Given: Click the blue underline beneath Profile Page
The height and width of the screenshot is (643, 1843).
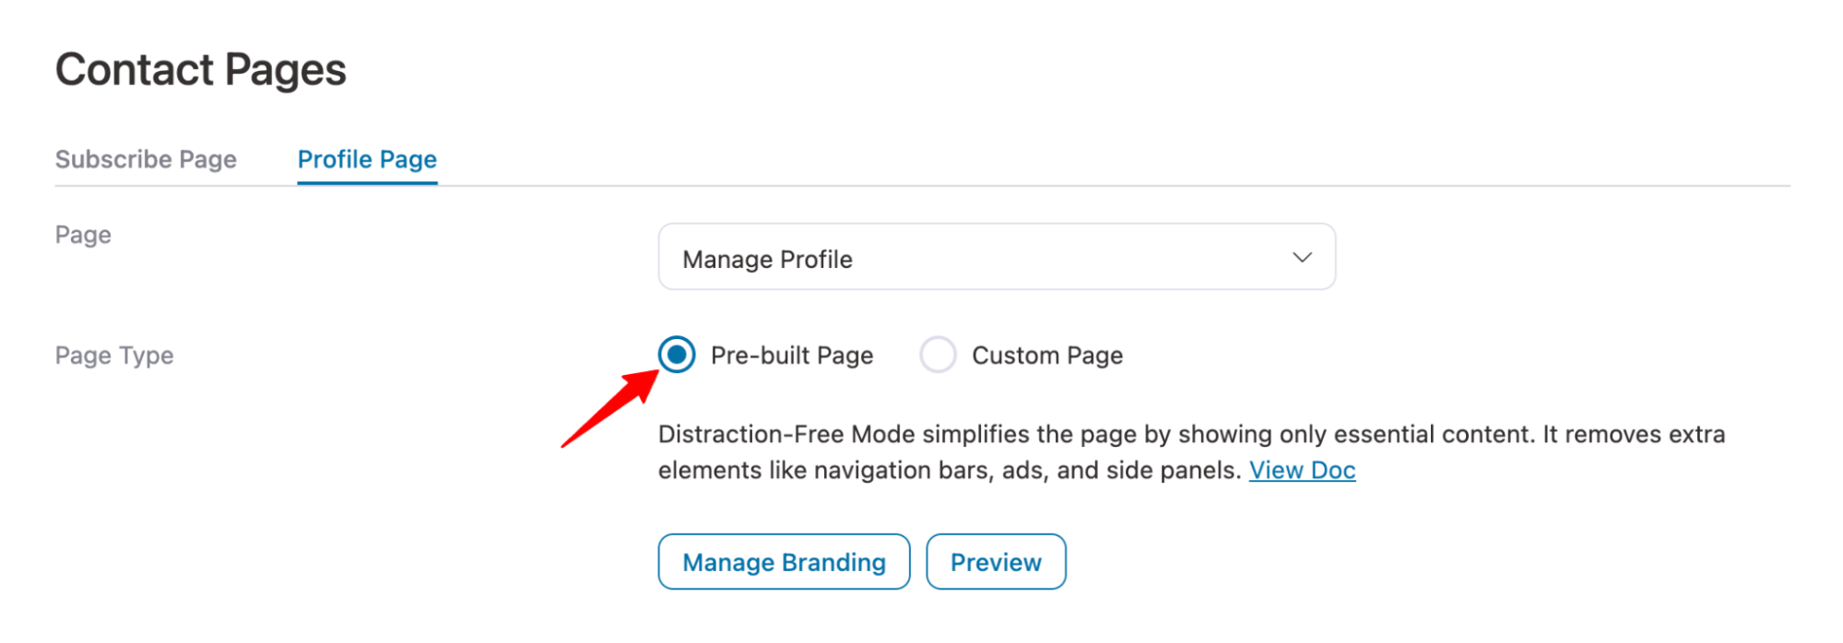Looking at the screenshot, I should pos(367,182).
